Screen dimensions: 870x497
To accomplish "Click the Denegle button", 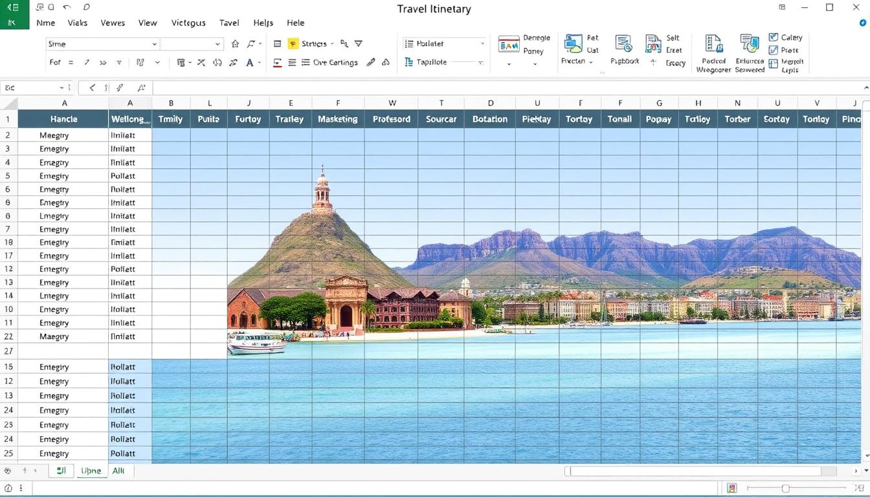I will click(x=536, y=38).
